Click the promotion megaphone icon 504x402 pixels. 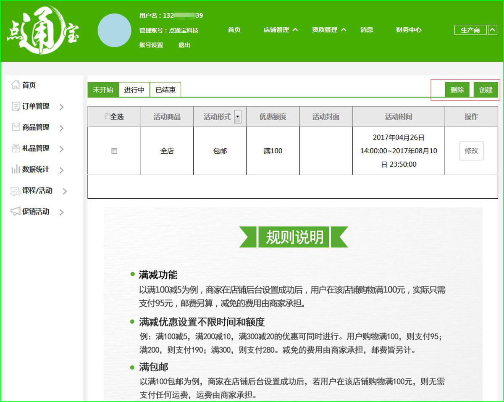coord(16,211)
